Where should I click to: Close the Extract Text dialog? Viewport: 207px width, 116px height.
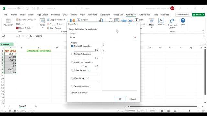(136, 24)
